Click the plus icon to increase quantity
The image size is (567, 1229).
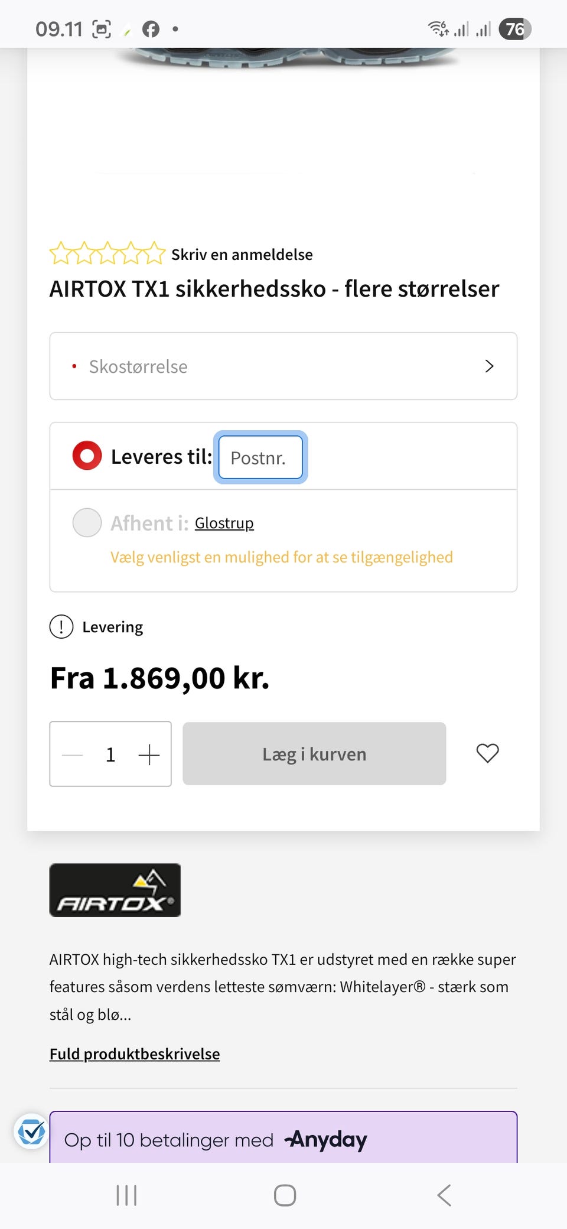(x=149, y=755)
